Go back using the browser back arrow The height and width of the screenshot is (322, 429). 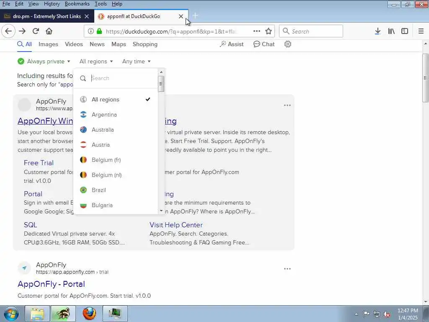(x=8, y=31)
